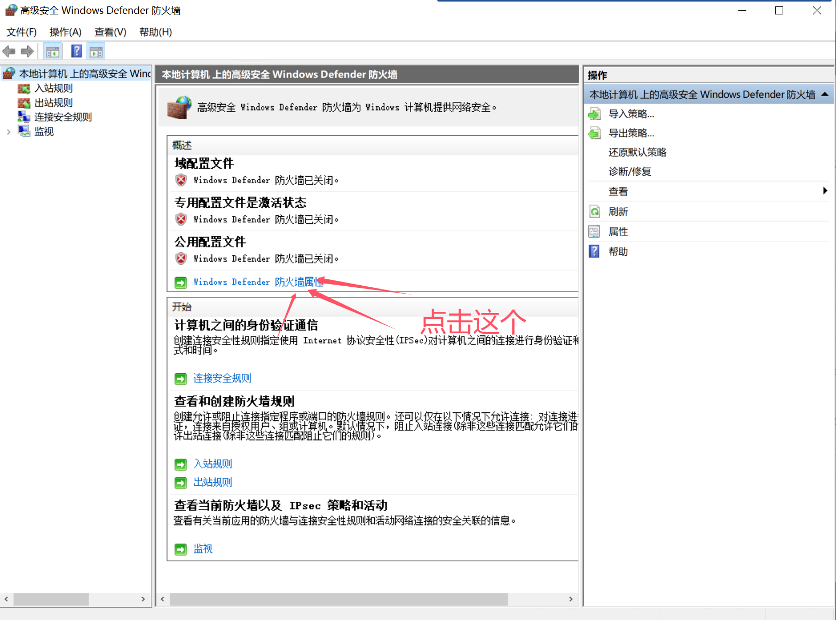Open the 出站规则 link in the center pane
Screen dimensions: 836x620
[212, 482]
